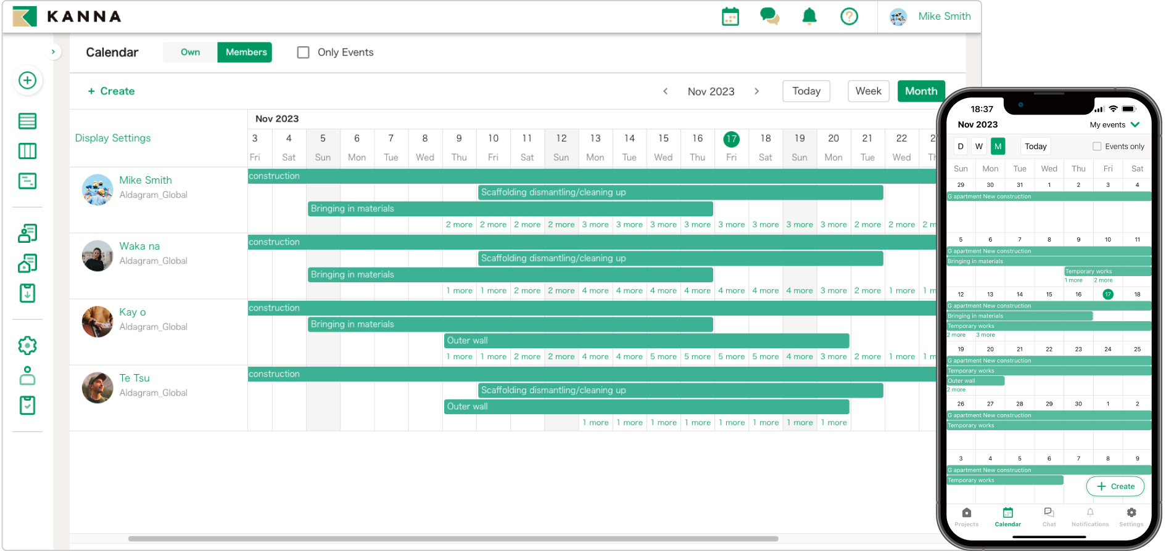Image resolution: width=1166 pixels, height=551 pixels.
Task: Enable the Only Events checkbox
Action: pyautogui.click(x=303, y=52)
